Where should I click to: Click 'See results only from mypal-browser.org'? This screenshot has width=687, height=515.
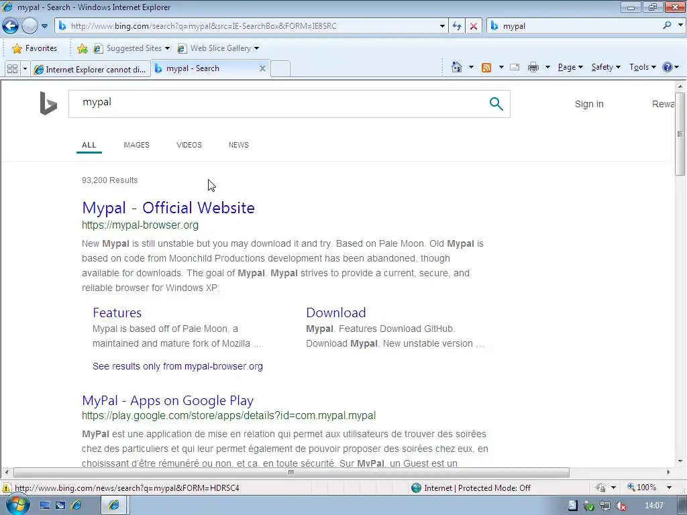(x=177, y=366)
